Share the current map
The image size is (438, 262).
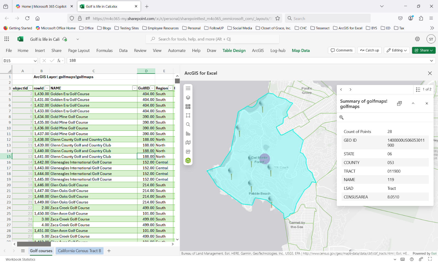[188, 152]
